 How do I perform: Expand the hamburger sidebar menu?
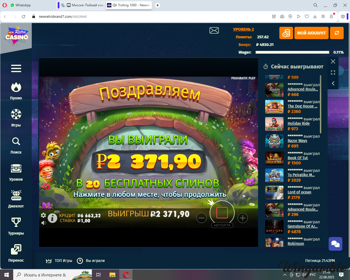tap(16, 68)
